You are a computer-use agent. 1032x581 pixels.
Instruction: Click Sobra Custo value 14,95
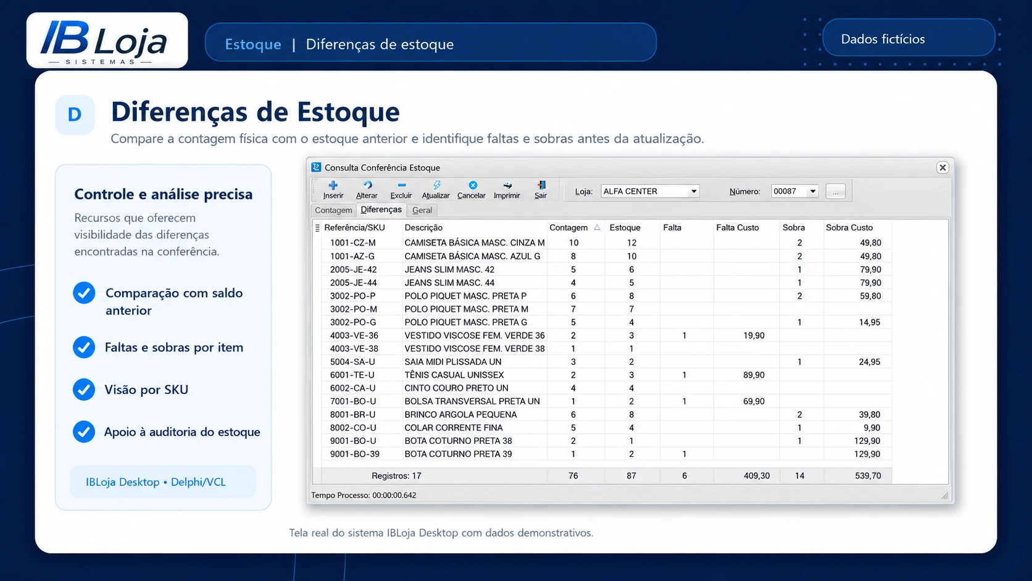869,322
